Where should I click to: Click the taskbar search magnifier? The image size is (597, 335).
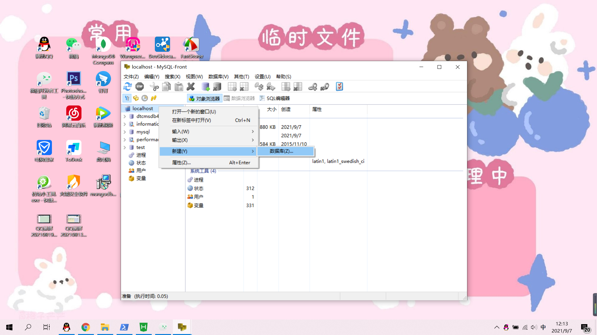(x=28, y=327)
